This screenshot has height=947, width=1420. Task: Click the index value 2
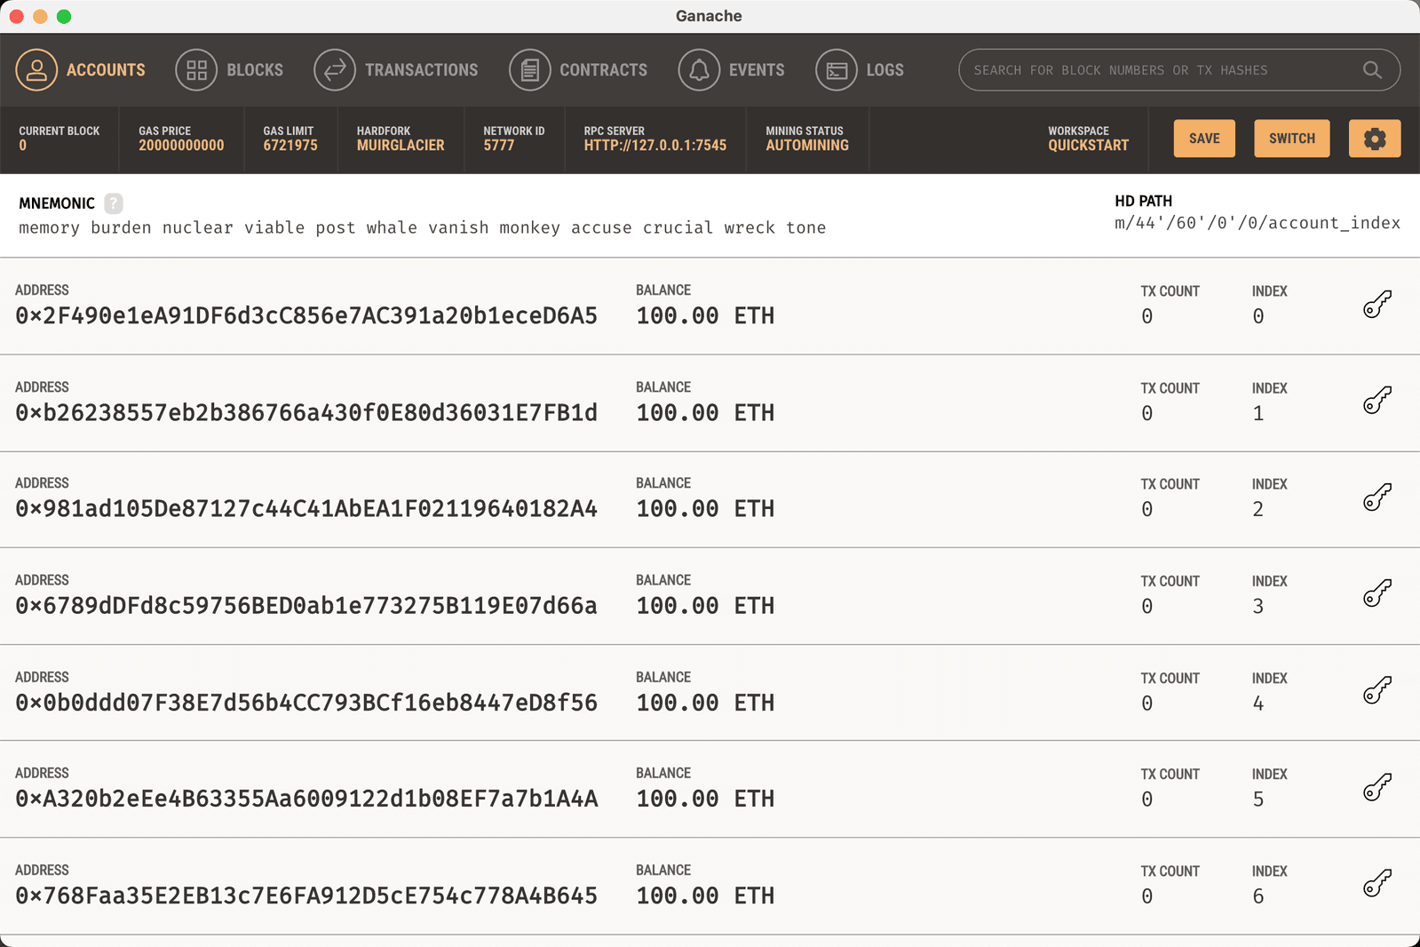click(1258, 510)
